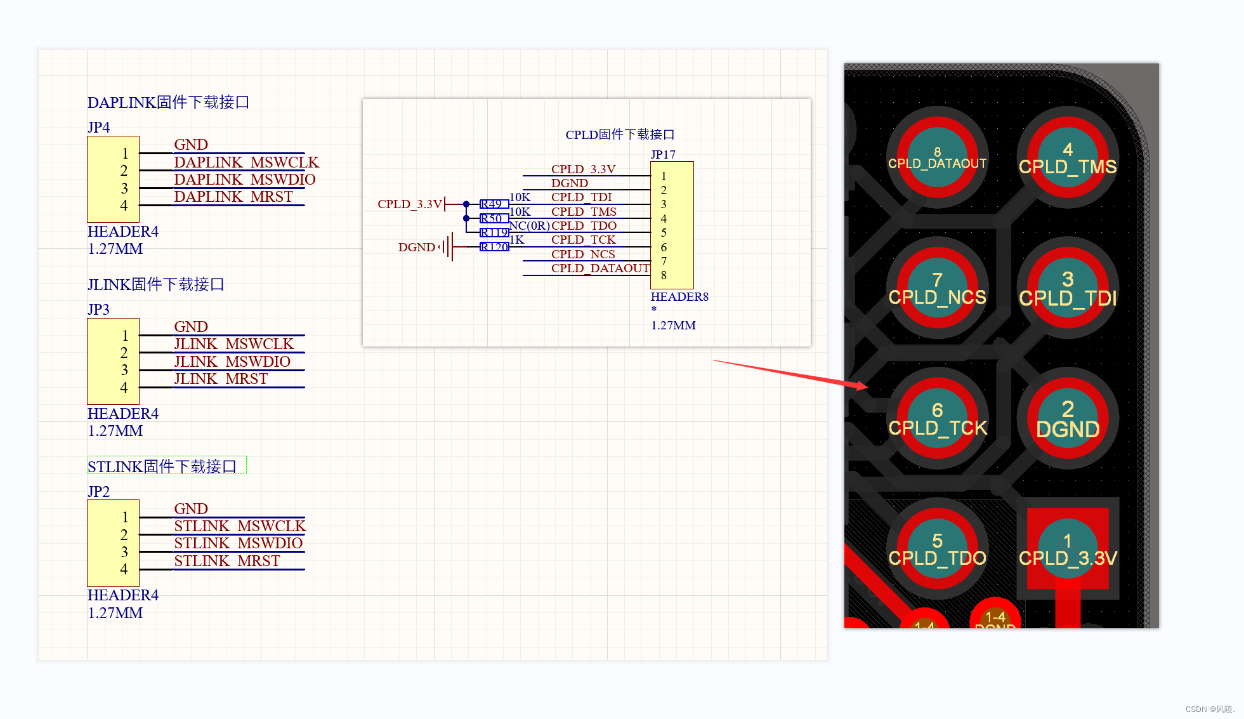Select PCB pad 7 CPLD_NCS
The width and height of the screenshot is (1244, 719).
tap(938, 287)
